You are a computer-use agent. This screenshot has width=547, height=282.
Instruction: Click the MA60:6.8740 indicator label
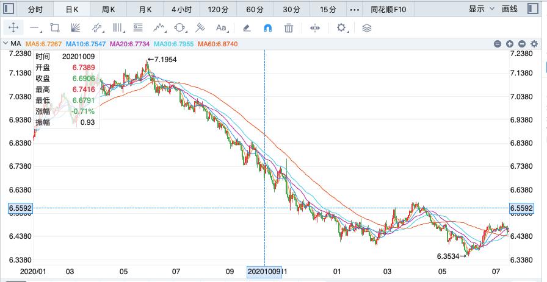[x=218, y=44]
